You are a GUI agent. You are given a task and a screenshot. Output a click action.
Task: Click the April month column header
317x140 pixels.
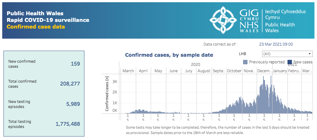(x=143, y=71)
